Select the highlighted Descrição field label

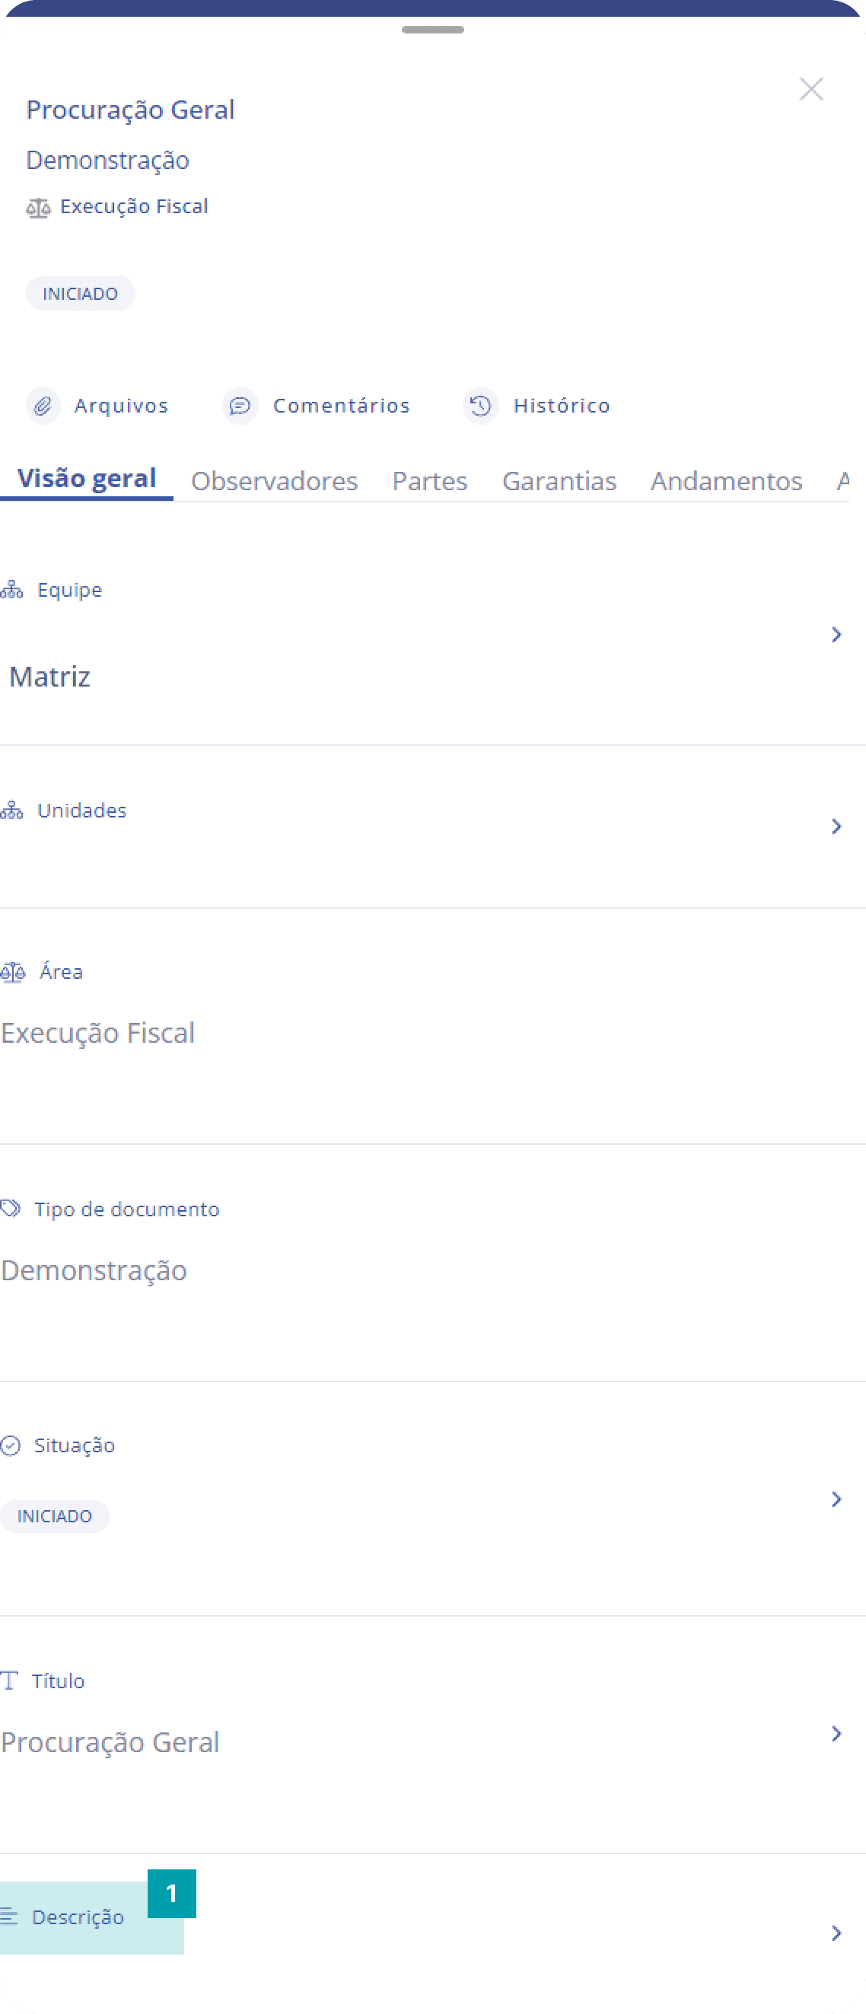[78, 1917]
